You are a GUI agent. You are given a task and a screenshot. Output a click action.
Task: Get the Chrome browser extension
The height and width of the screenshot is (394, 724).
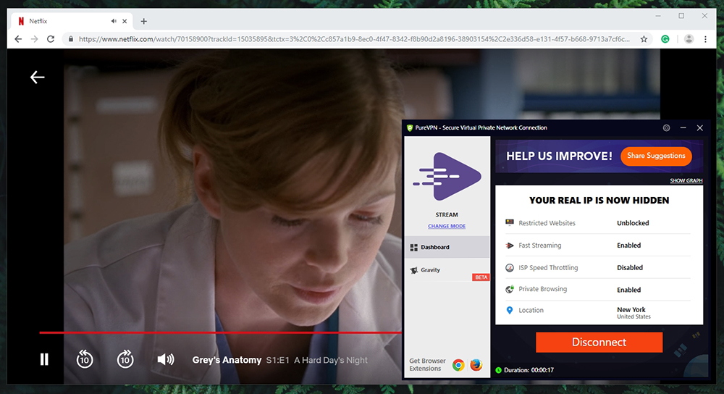pyautogui.click(x=458, y=365)
